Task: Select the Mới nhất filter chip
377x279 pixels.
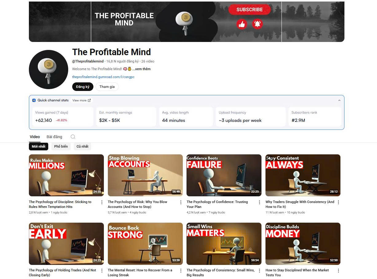Action: [38, 146]
